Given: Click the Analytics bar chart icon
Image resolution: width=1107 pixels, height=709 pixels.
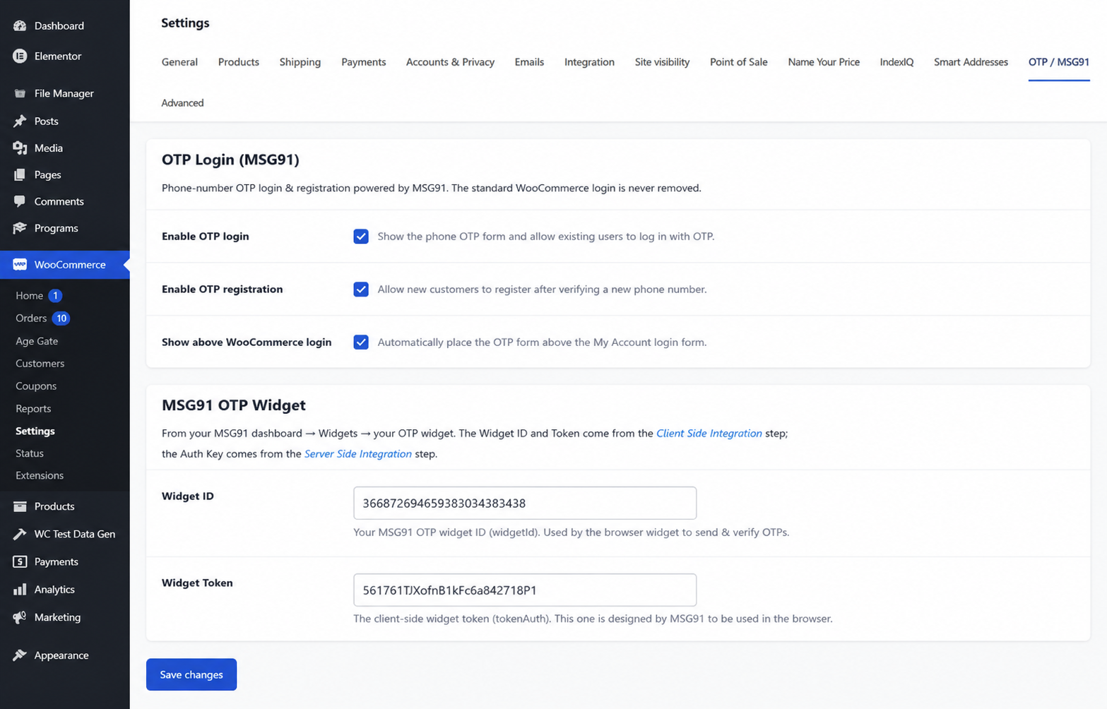Looking at the screenshot, I should 20,589.
